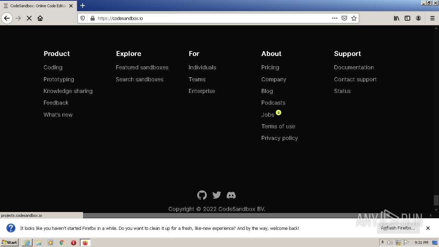Open the Prototyping link
This screenshot has height=247, width=439.
(x=59, y=79)
